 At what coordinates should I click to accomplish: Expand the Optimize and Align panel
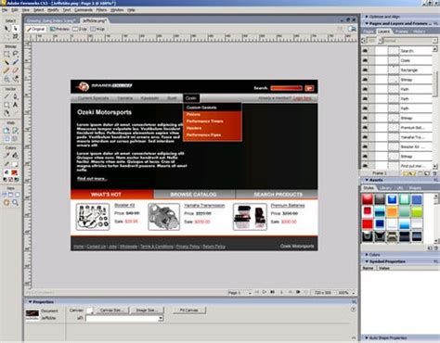click(367, 17)
